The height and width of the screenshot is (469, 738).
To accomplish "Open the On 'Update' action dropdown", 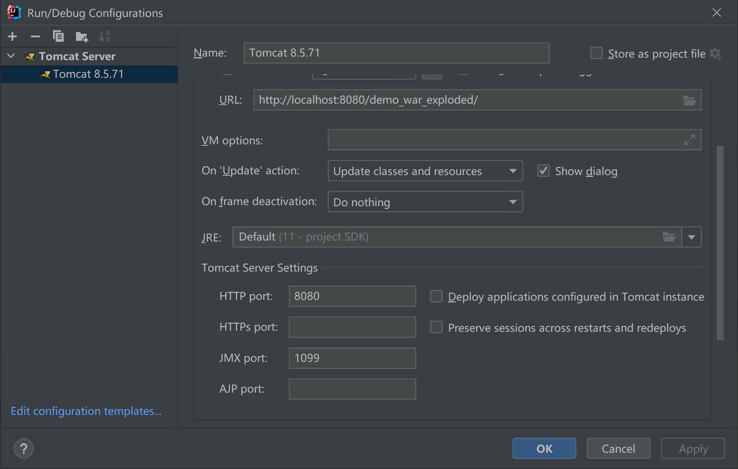I will 425,171.
